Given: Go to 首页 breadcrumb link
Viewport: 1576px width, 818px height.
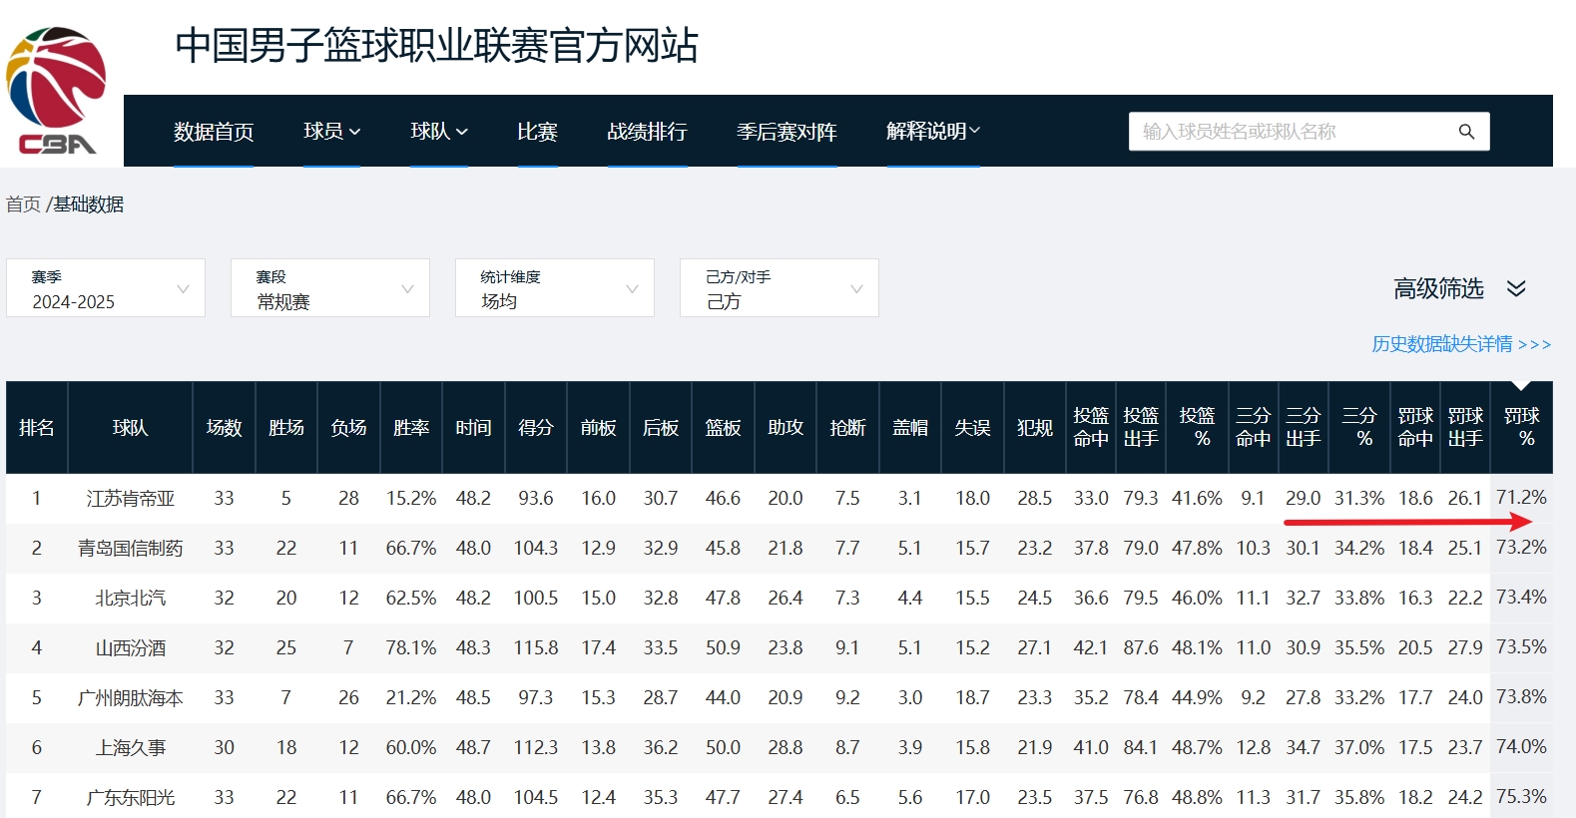Looking at the screenshot, I should pyautogui.click(x=23, y=204).
